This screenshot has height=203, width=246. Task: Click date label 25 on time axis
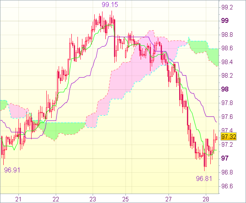click(x=125, y=199)
